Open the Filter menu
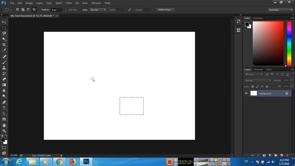 point(69,3)
